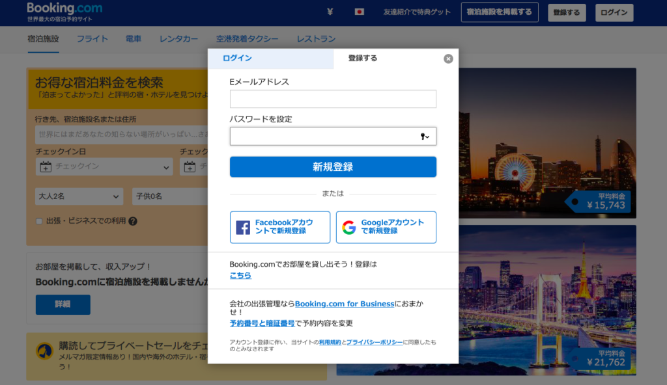Open the レンタカー navigation tab
Image resolution: width=667 pixels, height=385 pixels.
pos(178,39)
